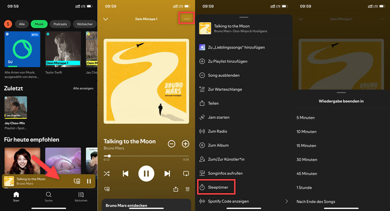This screenshot has width=390, height=211.
Task: Open the Sleeptimer option
Action: point(216,187)
